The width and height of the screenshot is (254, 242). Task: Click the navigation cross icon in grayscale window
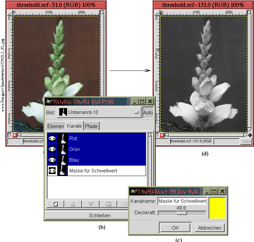coord(250,135)
